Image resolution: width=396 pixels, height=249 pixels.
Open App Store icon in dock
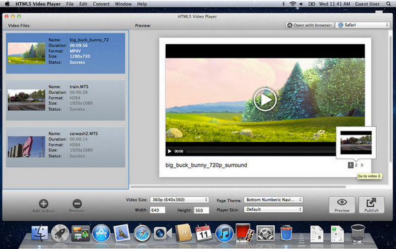[x=101, y=233]
